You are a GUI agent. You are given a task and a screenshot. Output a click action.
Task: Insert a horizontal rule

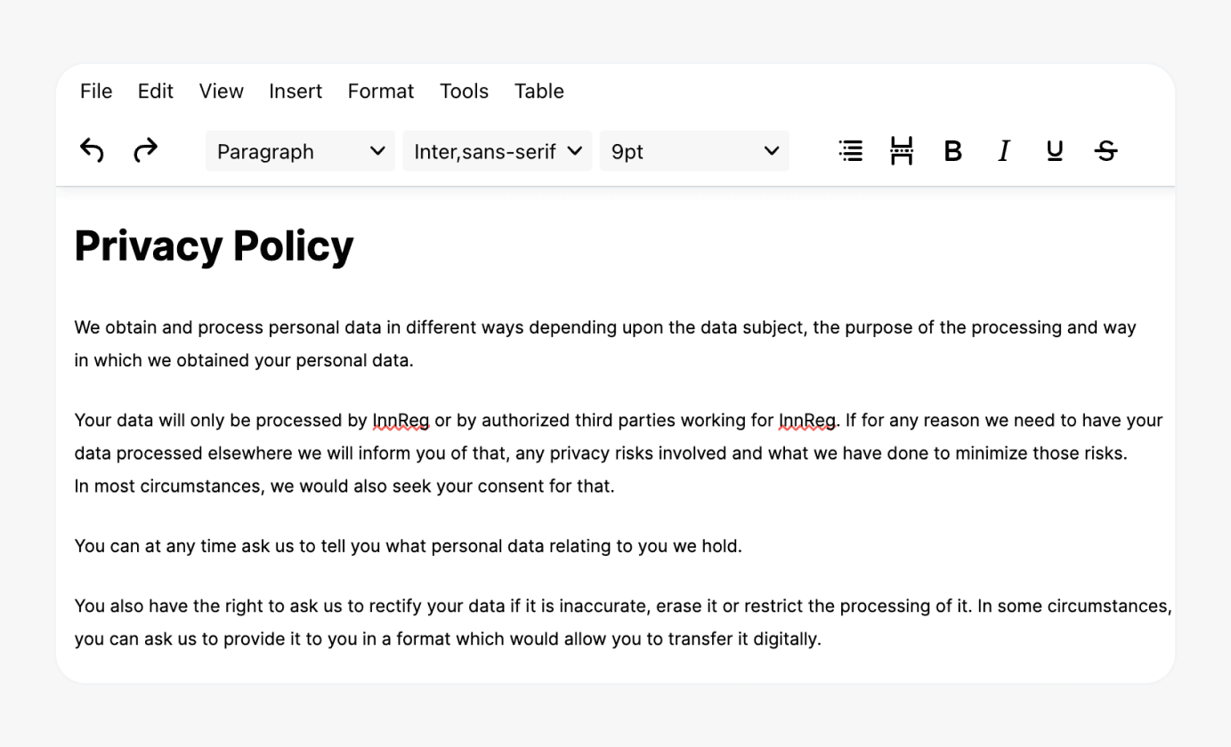[x=901, y=150]
